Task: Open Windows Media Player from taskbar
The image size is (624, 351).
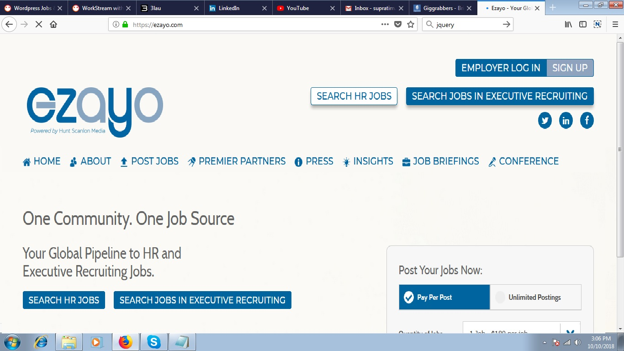Action: coord(96,342)
